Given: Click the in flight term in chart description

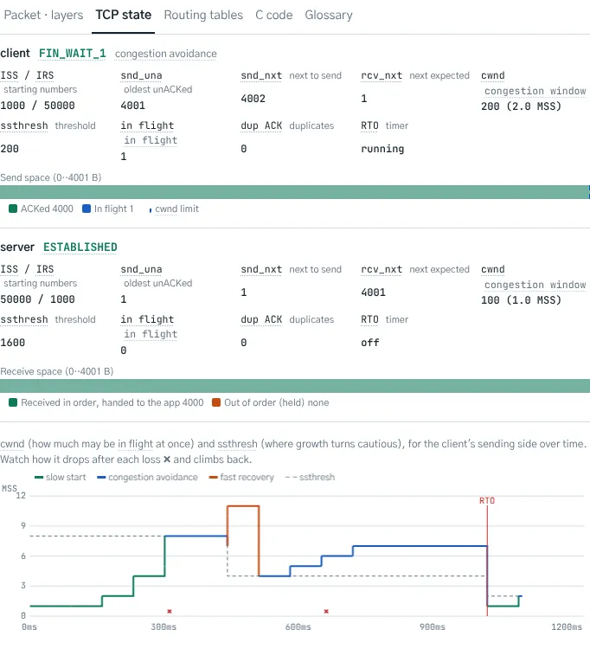Looking at the screenshot, I should tap(135, 444).
